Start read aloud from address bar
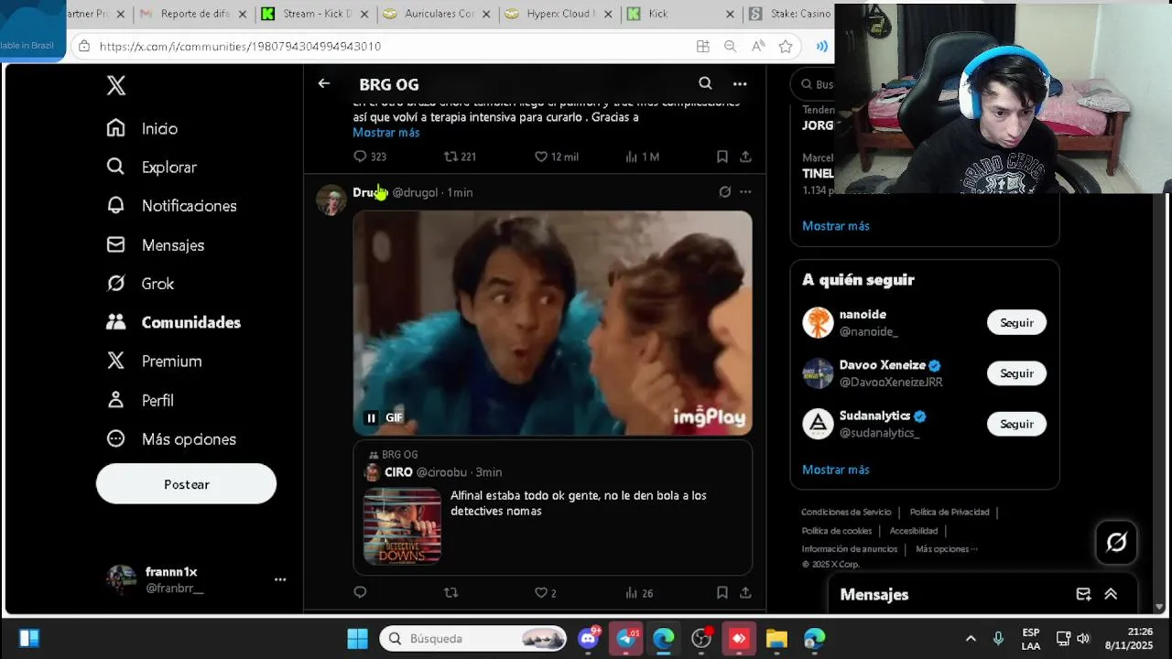 click(x=758, y=46)
